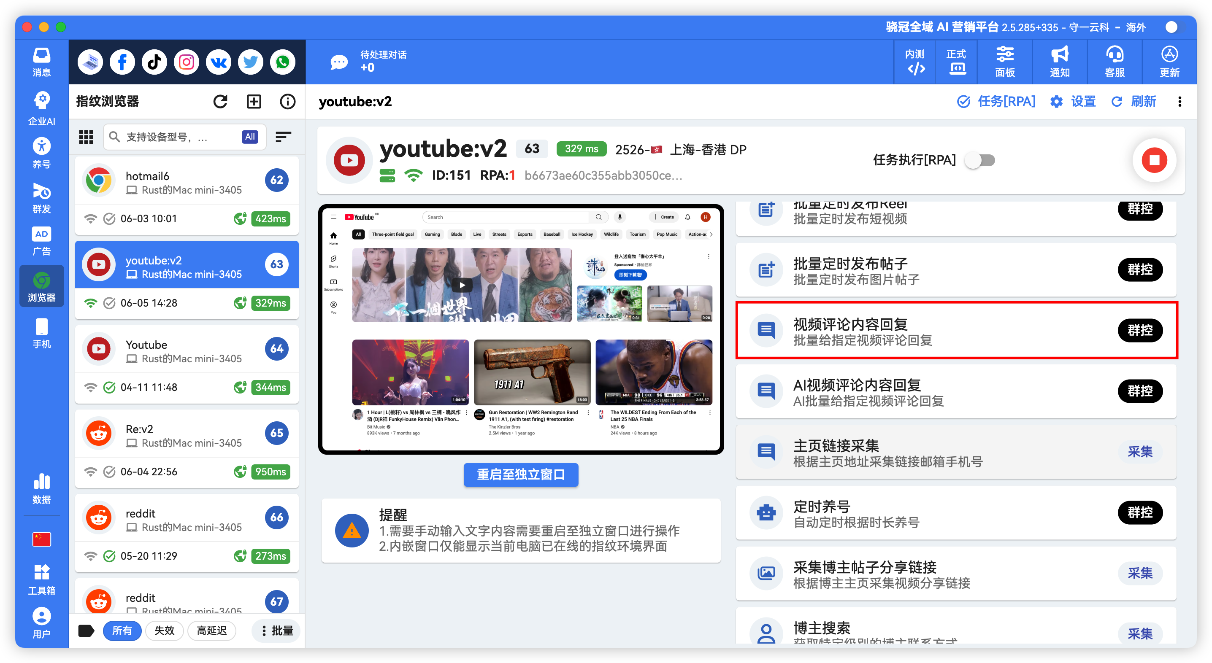Click 采集 for 采集博主帖子分享链接

pos(1140,573)
